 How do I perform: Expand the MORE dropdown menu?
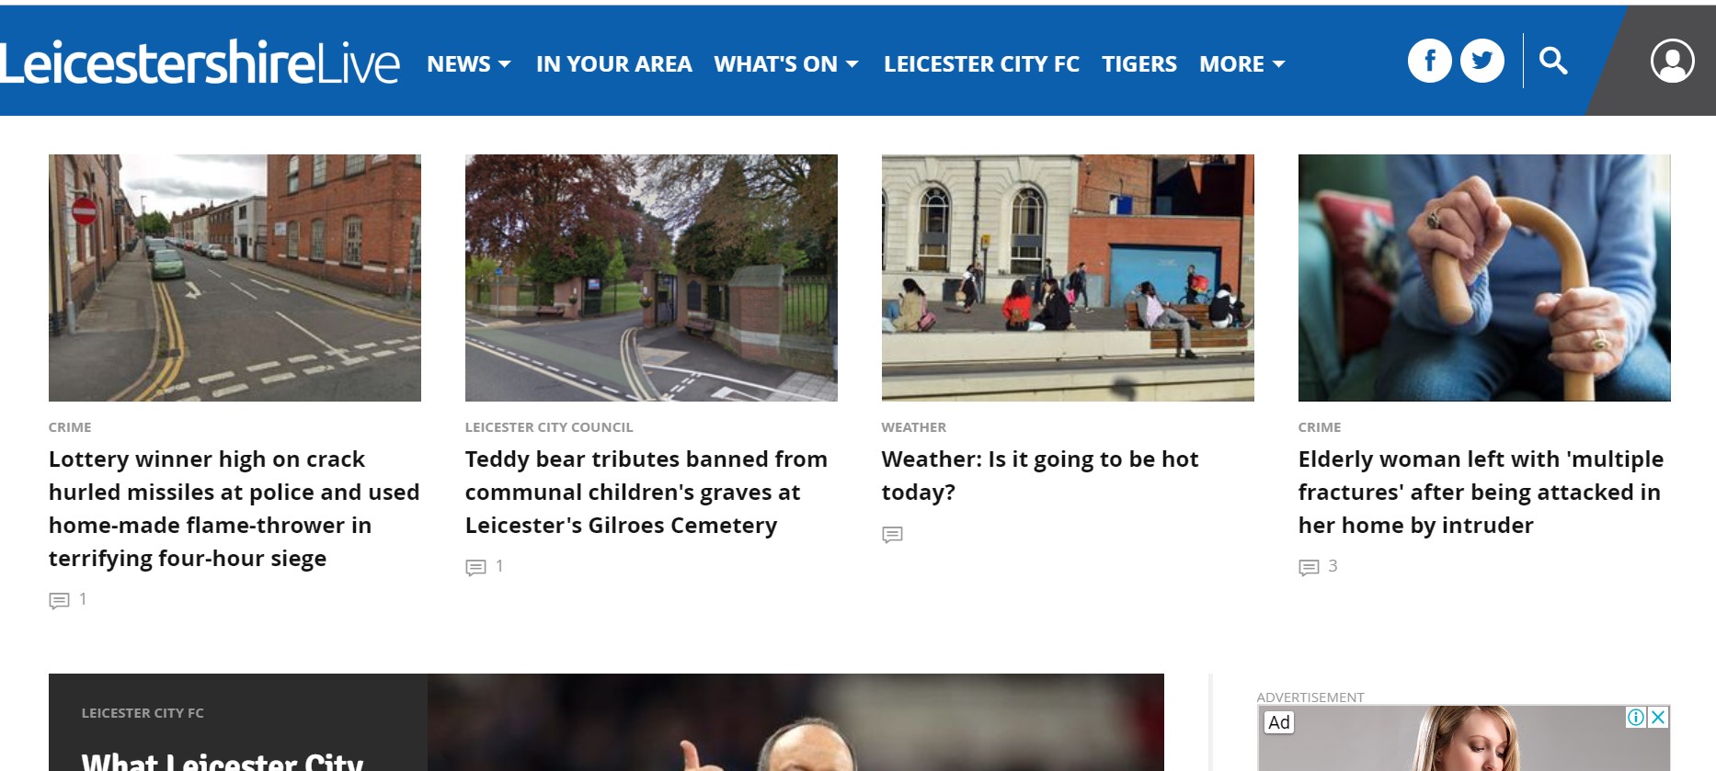coord(1242,64)
